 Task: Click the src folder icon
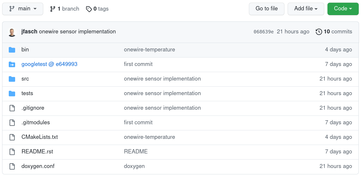[12, 79]
